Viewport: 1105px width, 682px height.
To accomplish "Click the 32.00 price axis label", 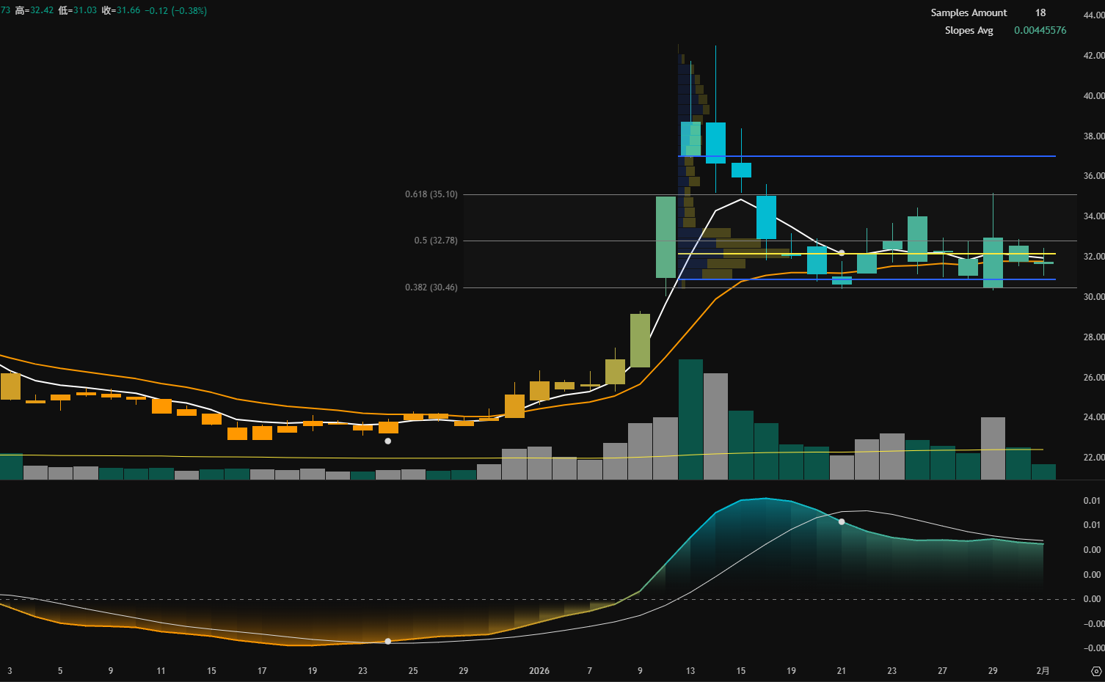I will (x=1094, y=257).
